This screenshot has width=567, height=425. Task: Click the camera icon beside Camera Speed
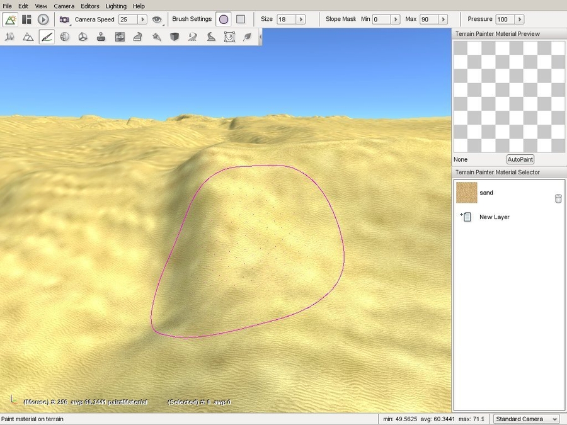64,20
